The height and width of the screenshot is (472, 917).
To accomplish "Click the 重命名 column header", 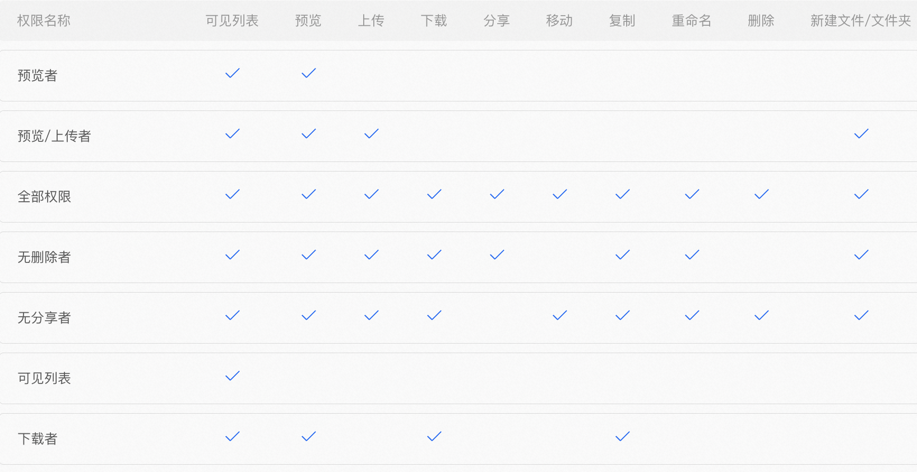I will (692, 21).
